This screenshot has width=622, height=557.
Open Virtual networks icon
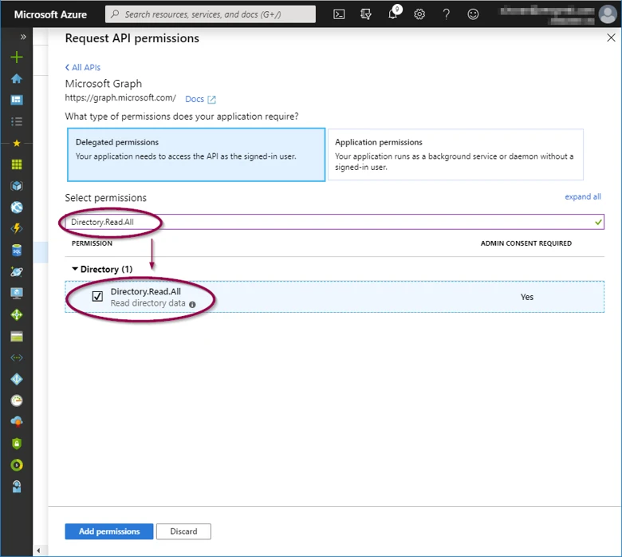[x=17, y=358]
